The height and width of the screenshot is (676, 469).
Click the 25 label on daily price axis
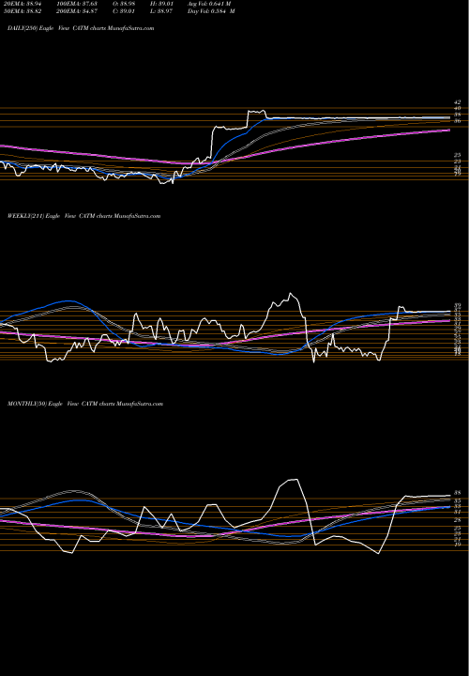(x=458, y=155)
